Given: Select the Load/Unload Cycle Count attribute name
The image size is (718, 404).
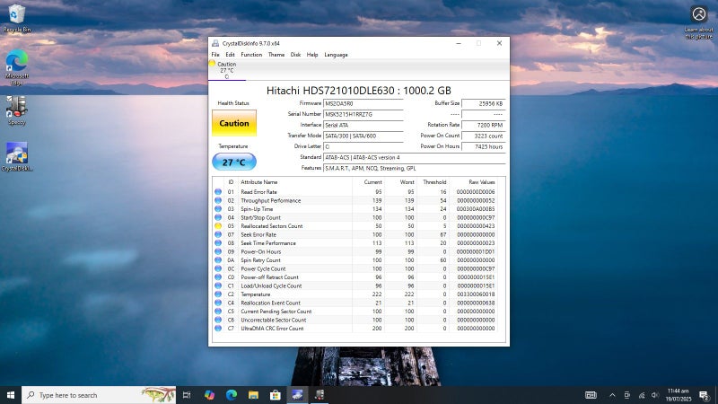Looking at the screenshot, I should click(x=272, y=285).
